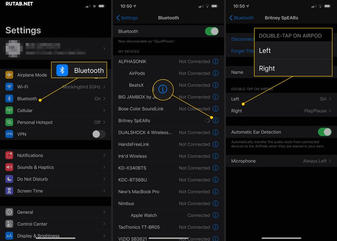Toggle Automatic Ear Detection switch
Screen dimensions: 337x241
click(325, 132)
